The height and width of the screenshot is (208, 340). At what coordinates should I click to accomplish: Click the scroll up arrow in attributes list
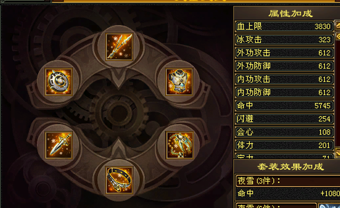[x=338, y=26]
